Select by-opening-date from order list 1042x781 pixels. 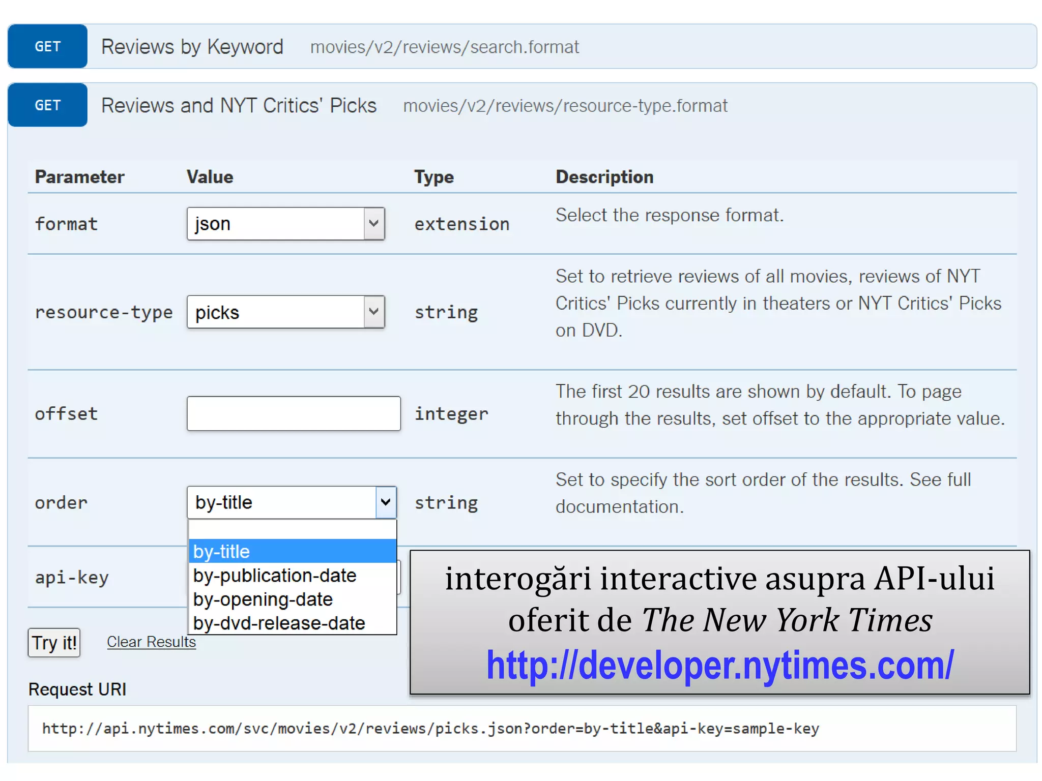pyautogui.click(x=263, y=599)
